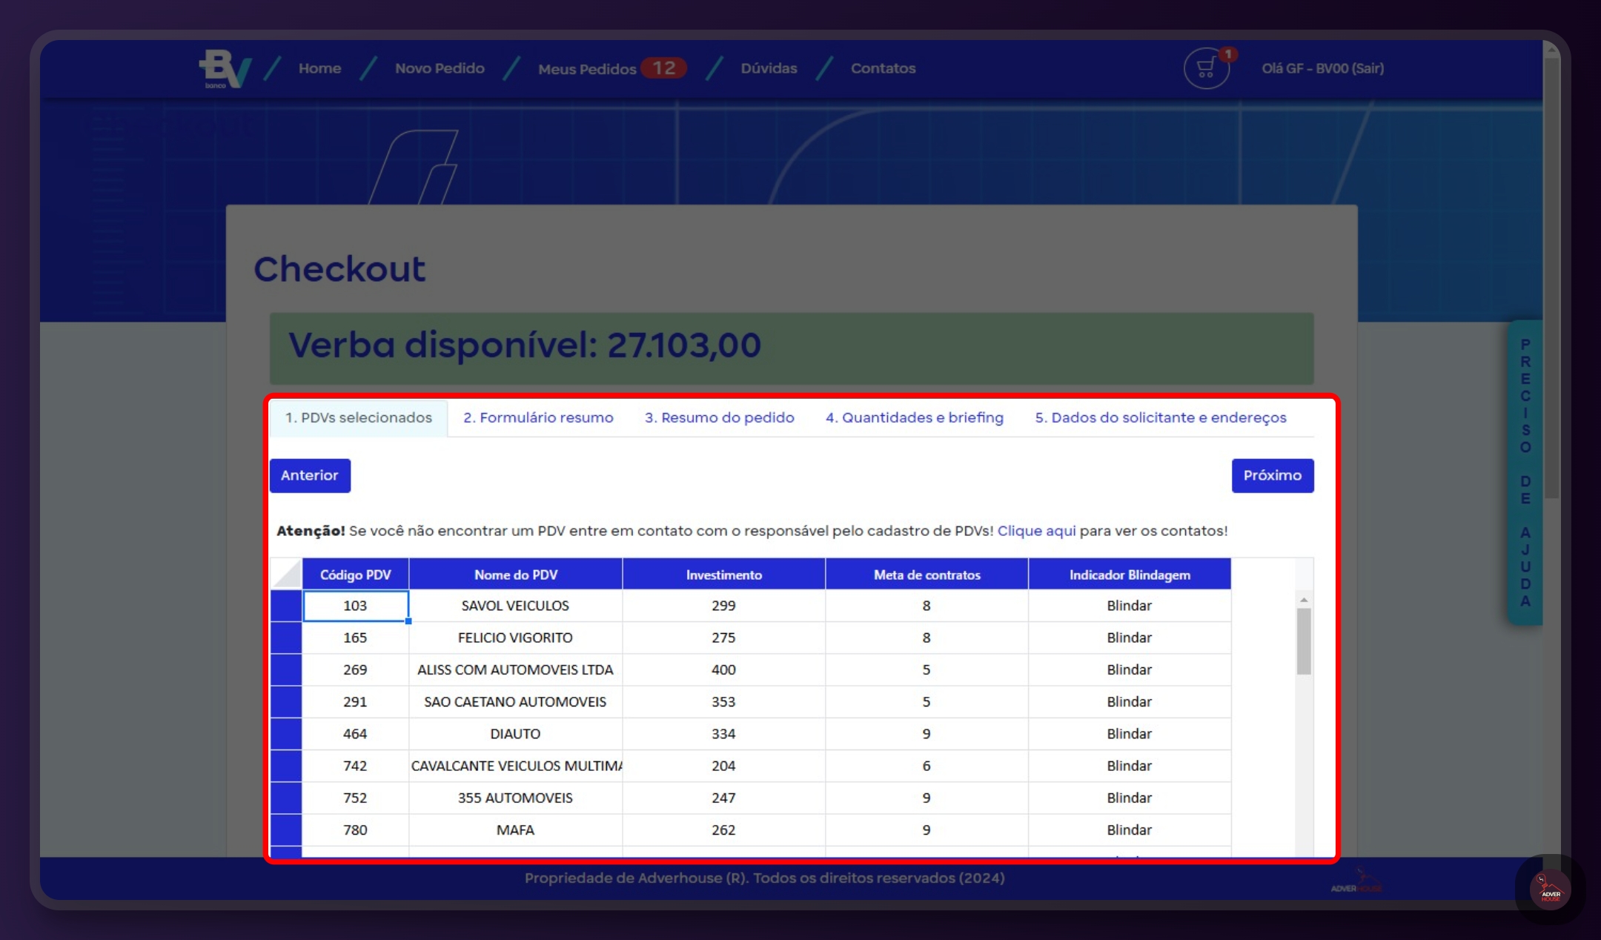The image size is (1601, 940).
Task: Select cell DIAUTO
Action: click(515, 733)
